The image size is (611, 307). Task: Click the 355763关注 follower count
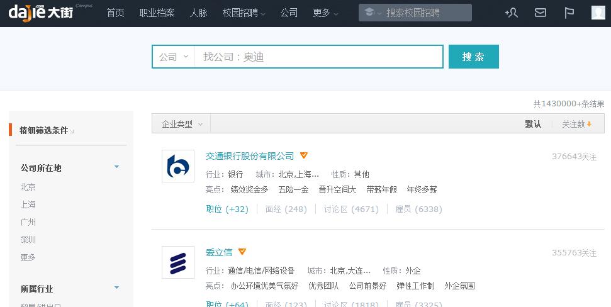click(x=574, y=253)
